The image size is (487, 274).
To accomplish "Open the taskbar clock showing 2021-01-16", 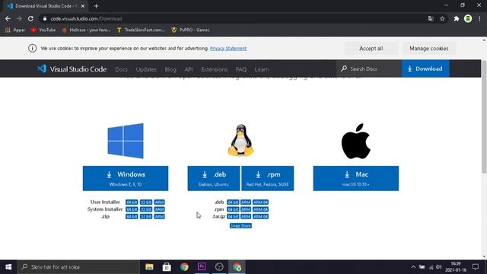I will (456, 267).
